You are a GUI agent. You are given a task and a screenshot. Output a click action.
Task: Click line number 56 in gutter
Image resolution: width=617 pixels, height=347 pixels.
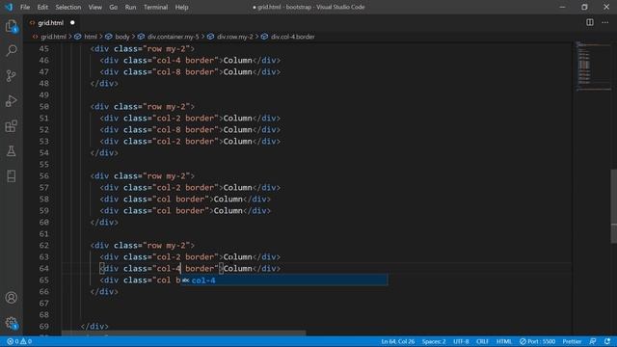[44, 175]
